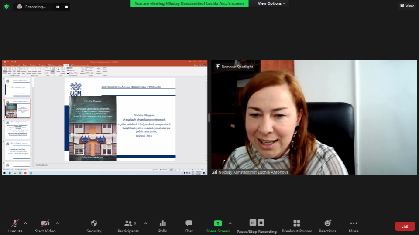Expand video options arrow beside Start Video
419x235 pixels.
(58, 223)
